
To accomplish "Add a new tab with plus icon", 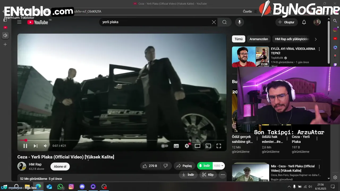I will (5, 44).
